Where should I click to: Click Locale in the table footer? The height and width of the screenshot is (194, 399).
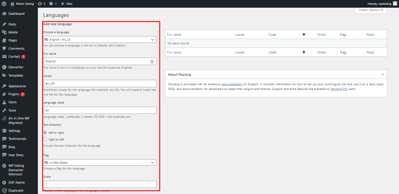click(x=240, y=52)
